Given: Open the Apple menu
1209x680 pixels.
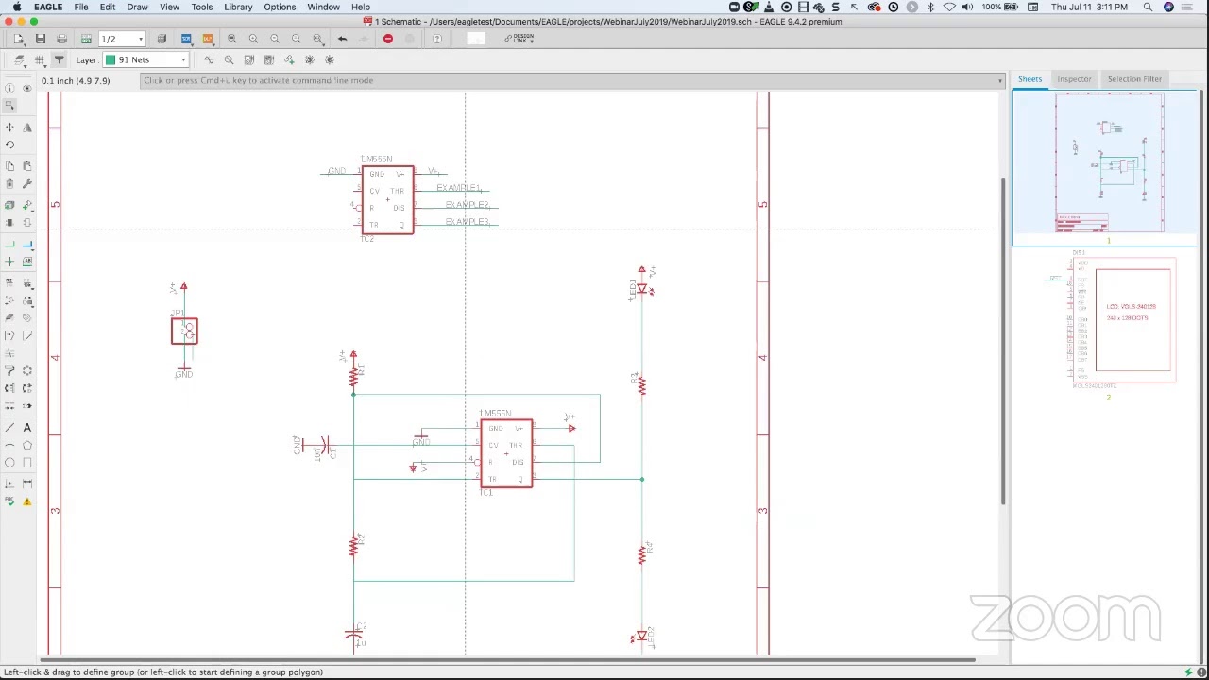Looking at the screenshot, I should [16, 7].
